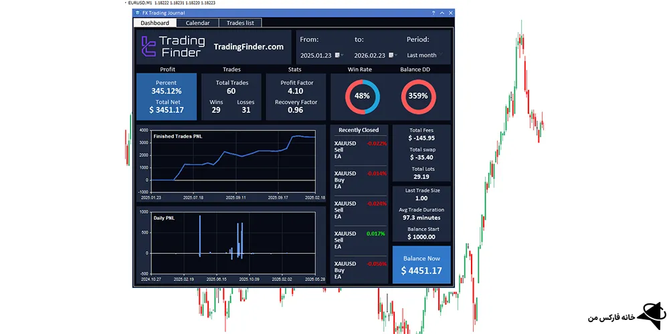Click the FX Trading Journal title bar icon
Image resolution: width=669 pixels, height=334 pixels.
[137, 13]
